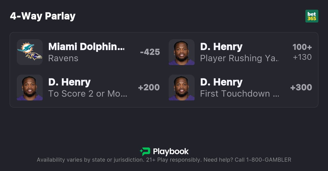This screenshot has height=171, width=328.
Task: Click the 4-Way Parlay heading
Action: tap(43, 16)
